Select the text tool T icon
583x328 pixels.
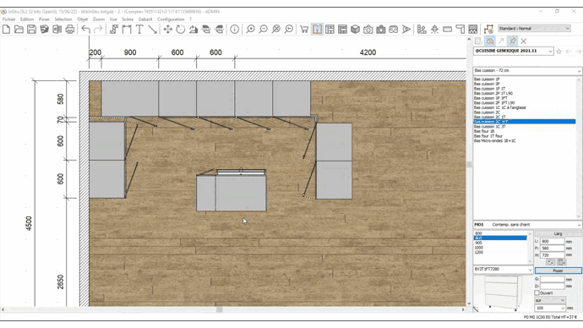tap(139, 30)
